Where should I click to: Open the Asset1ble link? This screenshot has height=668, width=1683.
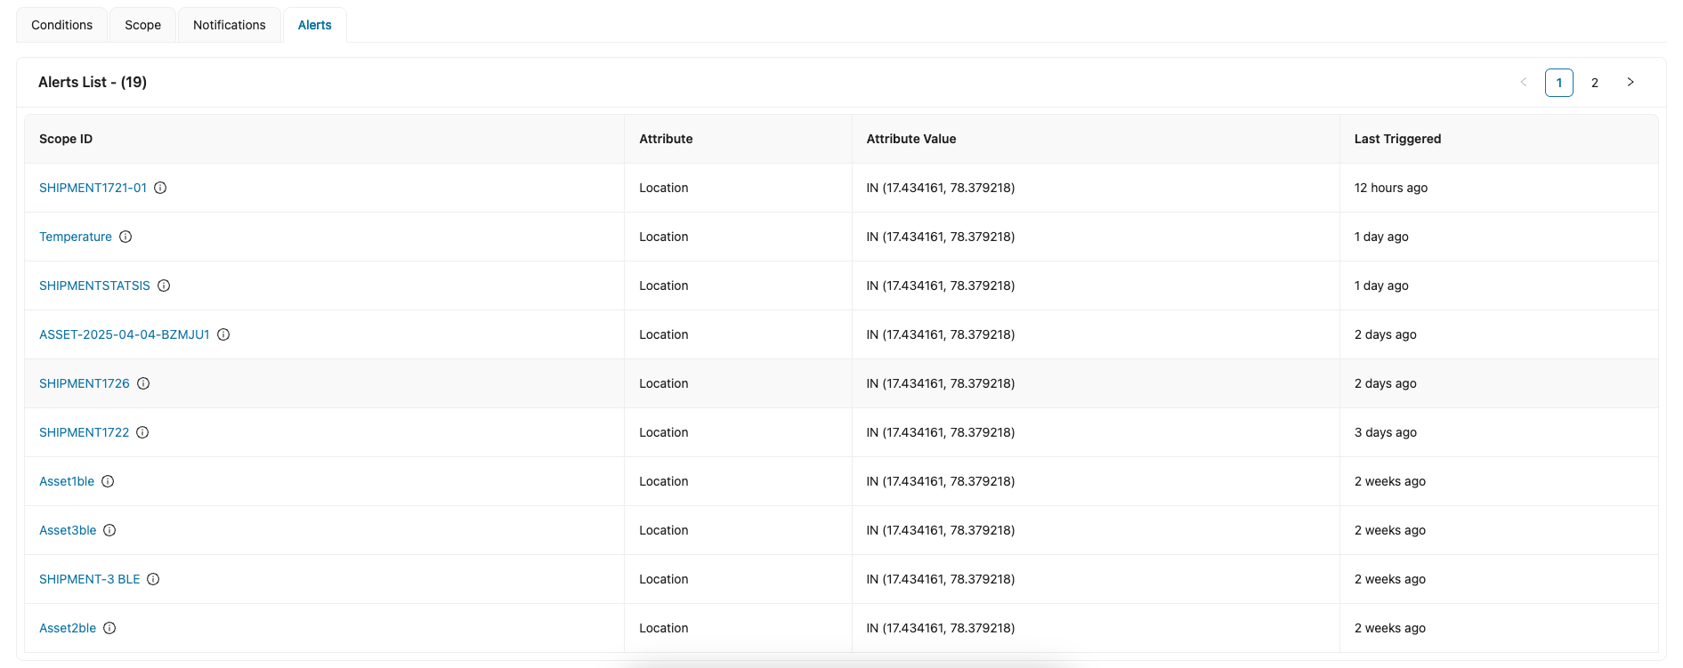(67, 481)
